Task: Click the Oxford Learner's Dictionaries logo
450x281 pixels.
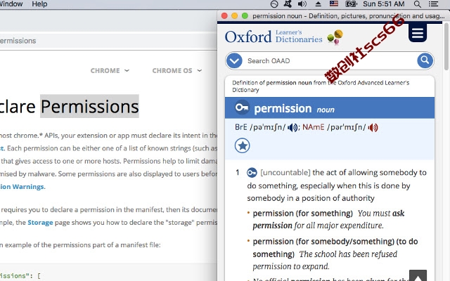Action: pyautogui.click(x=283, y=37)
